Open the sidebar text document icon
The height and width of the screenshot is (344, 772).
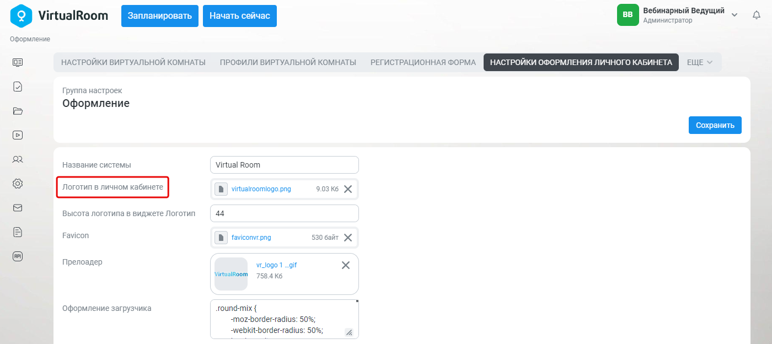tap(18, 232)
